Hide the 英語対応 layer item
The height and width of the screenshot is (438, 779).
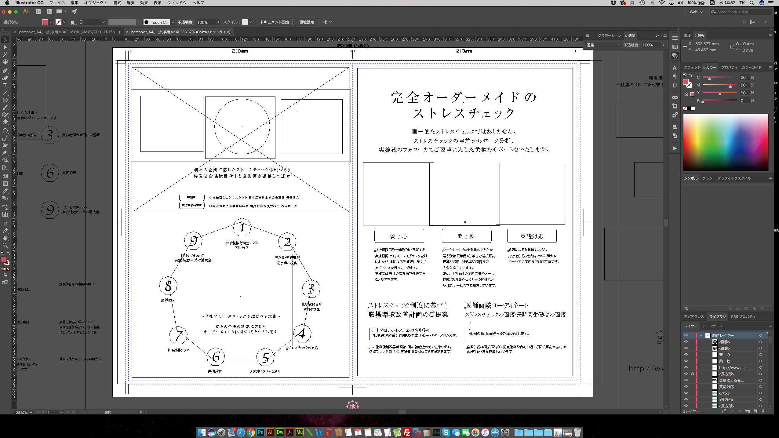(x=686, y=387)
